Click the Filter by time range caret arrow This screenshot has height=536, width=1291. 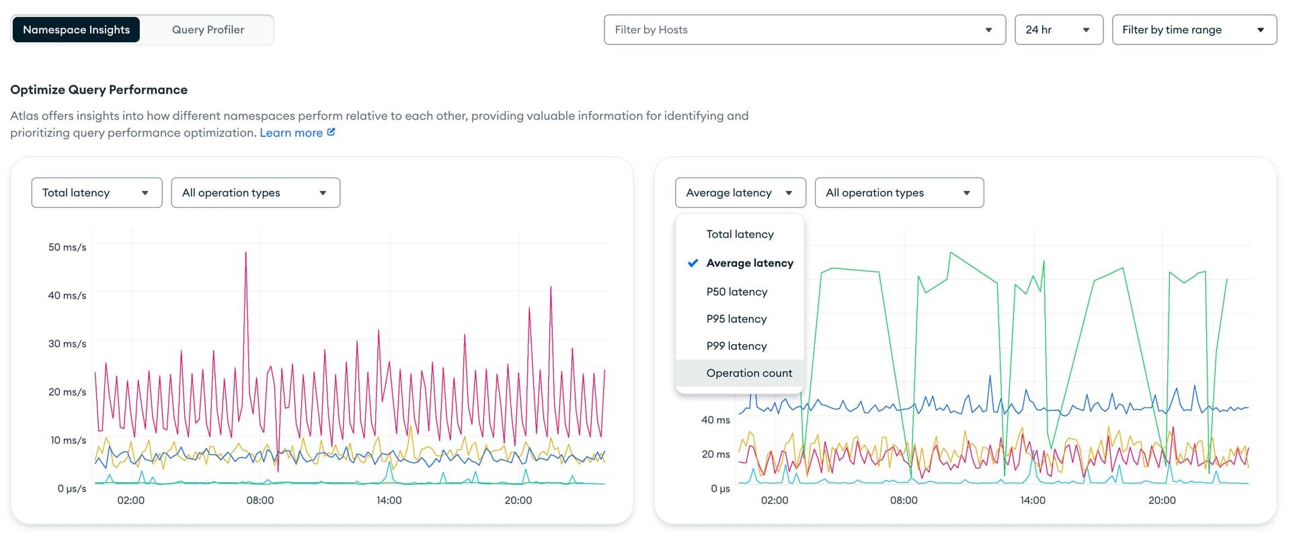coord(1260,30)
